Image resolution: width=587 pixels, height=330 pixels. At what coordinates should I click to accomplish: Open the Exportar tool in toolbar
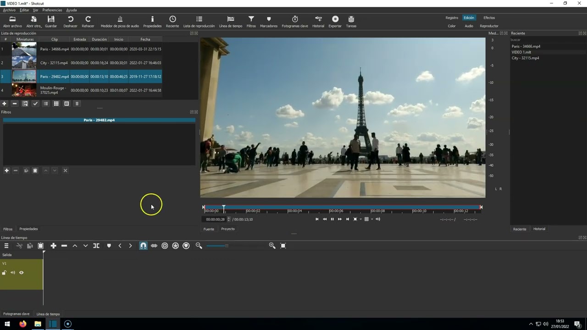[x=335, y=22]
